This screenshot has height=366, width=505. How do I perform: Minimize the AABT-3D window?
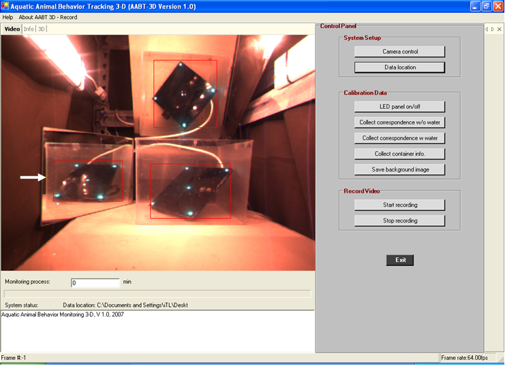coord(475,5)
